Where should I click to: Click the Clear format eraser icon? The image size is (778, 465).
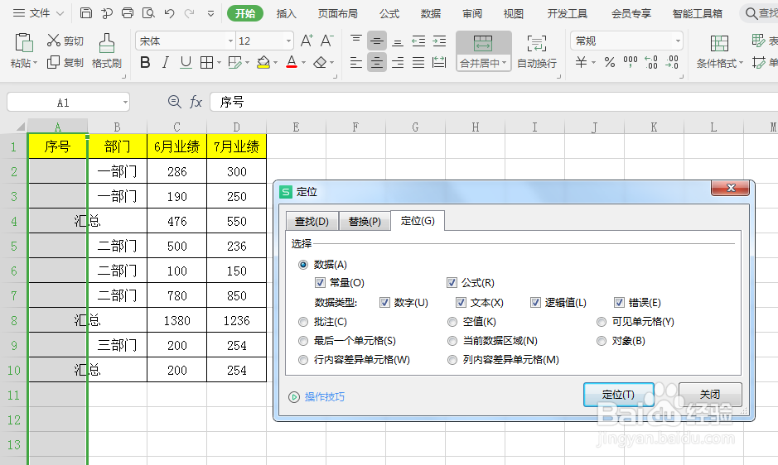pos(321,62)
